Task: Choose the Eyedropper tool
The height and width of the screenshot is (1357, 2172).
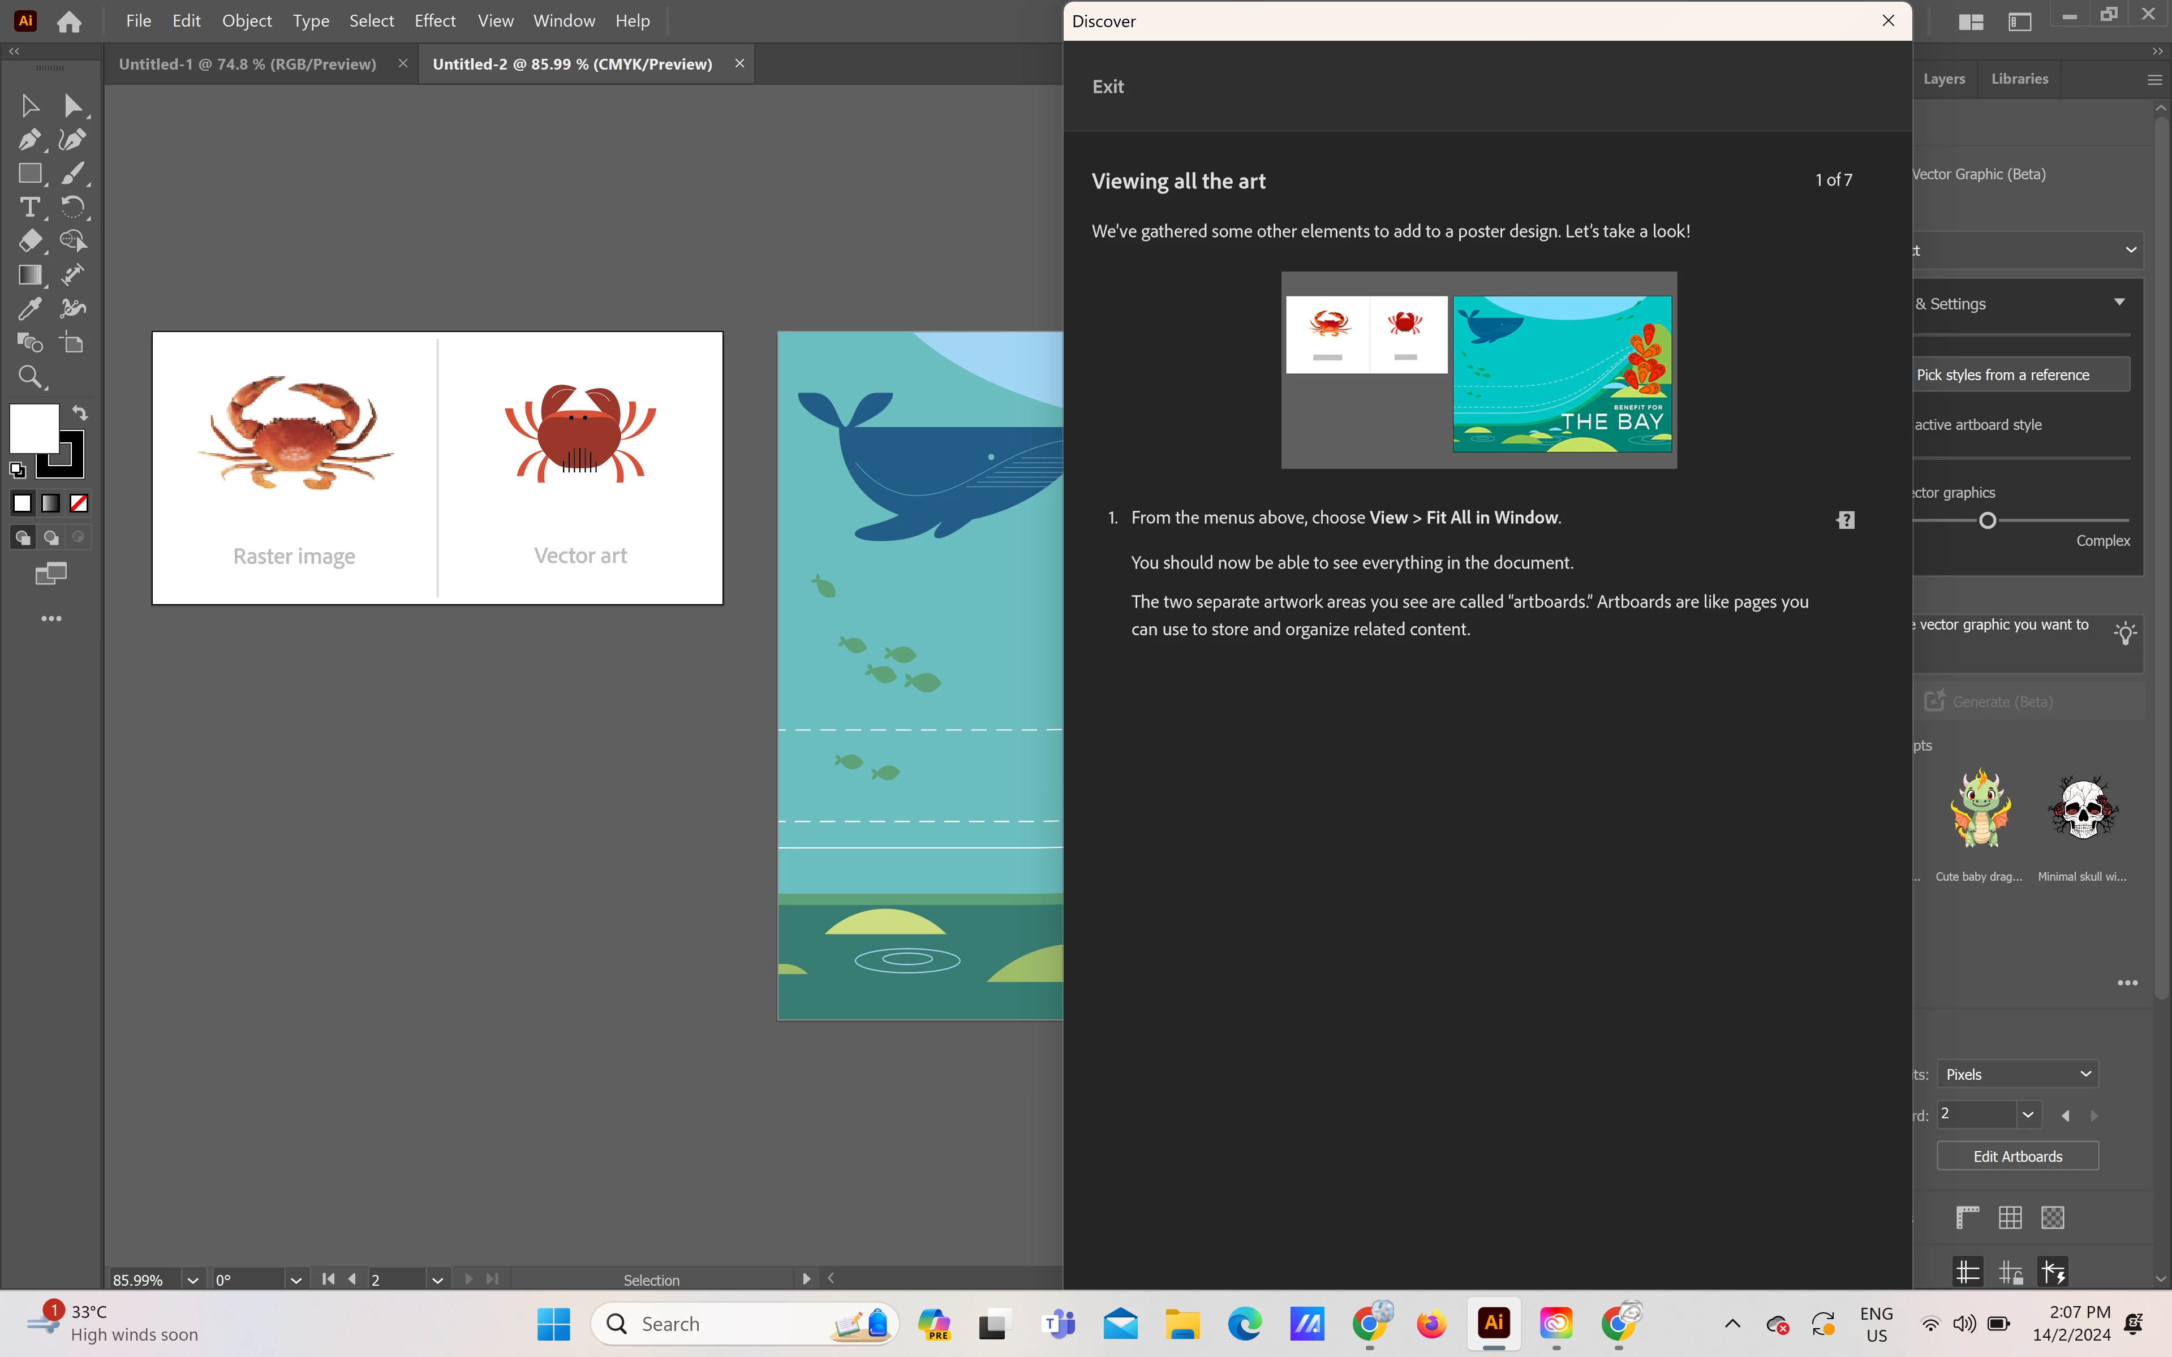Action: (29, 309)
